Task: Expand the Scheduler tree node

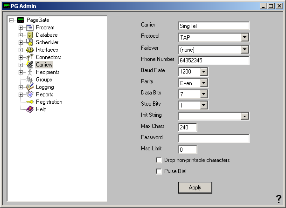Action: [x=21, y=43]
